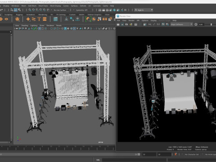Open the Mesh Tools menu
Viewport: 216px width, 162px height.
[43, 6]
